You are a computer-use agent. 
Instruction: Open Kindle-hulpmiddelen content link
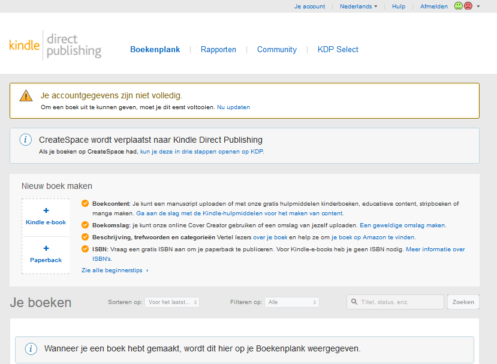(x=240, y=213)
